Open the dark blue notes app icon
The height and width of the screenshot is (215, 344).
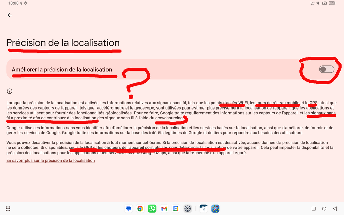pyautogui.click(x=203, y=209)
